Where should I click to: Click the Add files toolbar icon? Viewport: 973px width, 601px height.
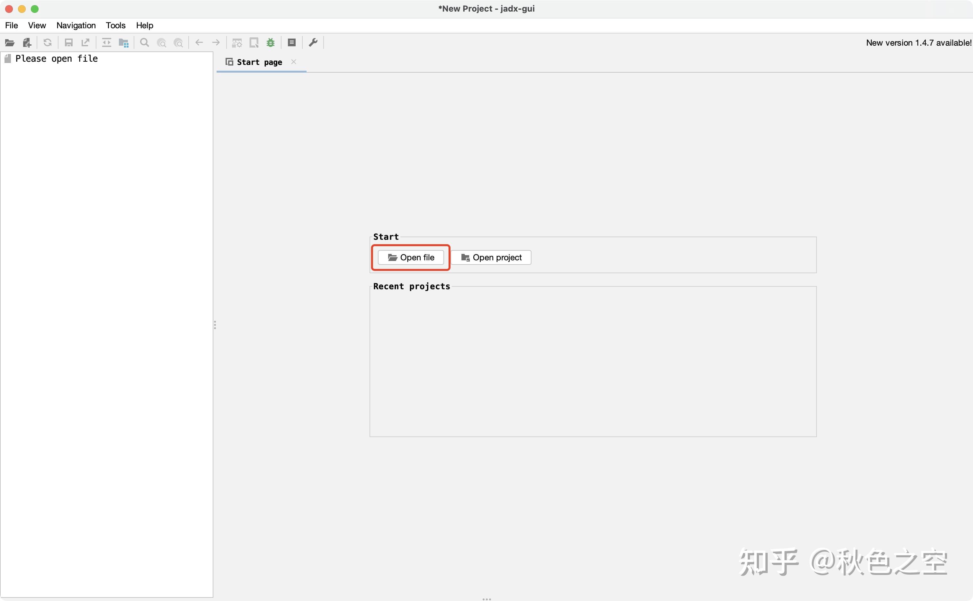pyautogui.click(x=26, y=42)
